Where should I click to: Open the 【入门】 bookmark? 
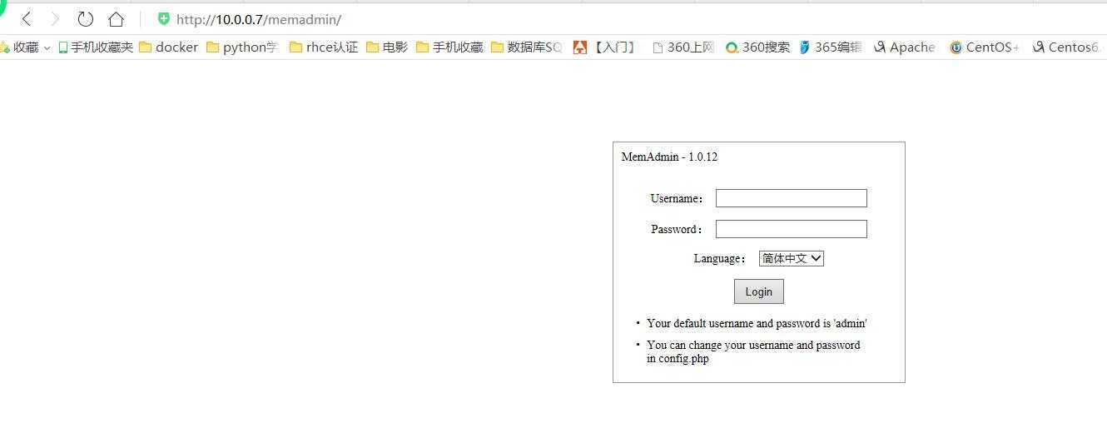pos(605,47)
